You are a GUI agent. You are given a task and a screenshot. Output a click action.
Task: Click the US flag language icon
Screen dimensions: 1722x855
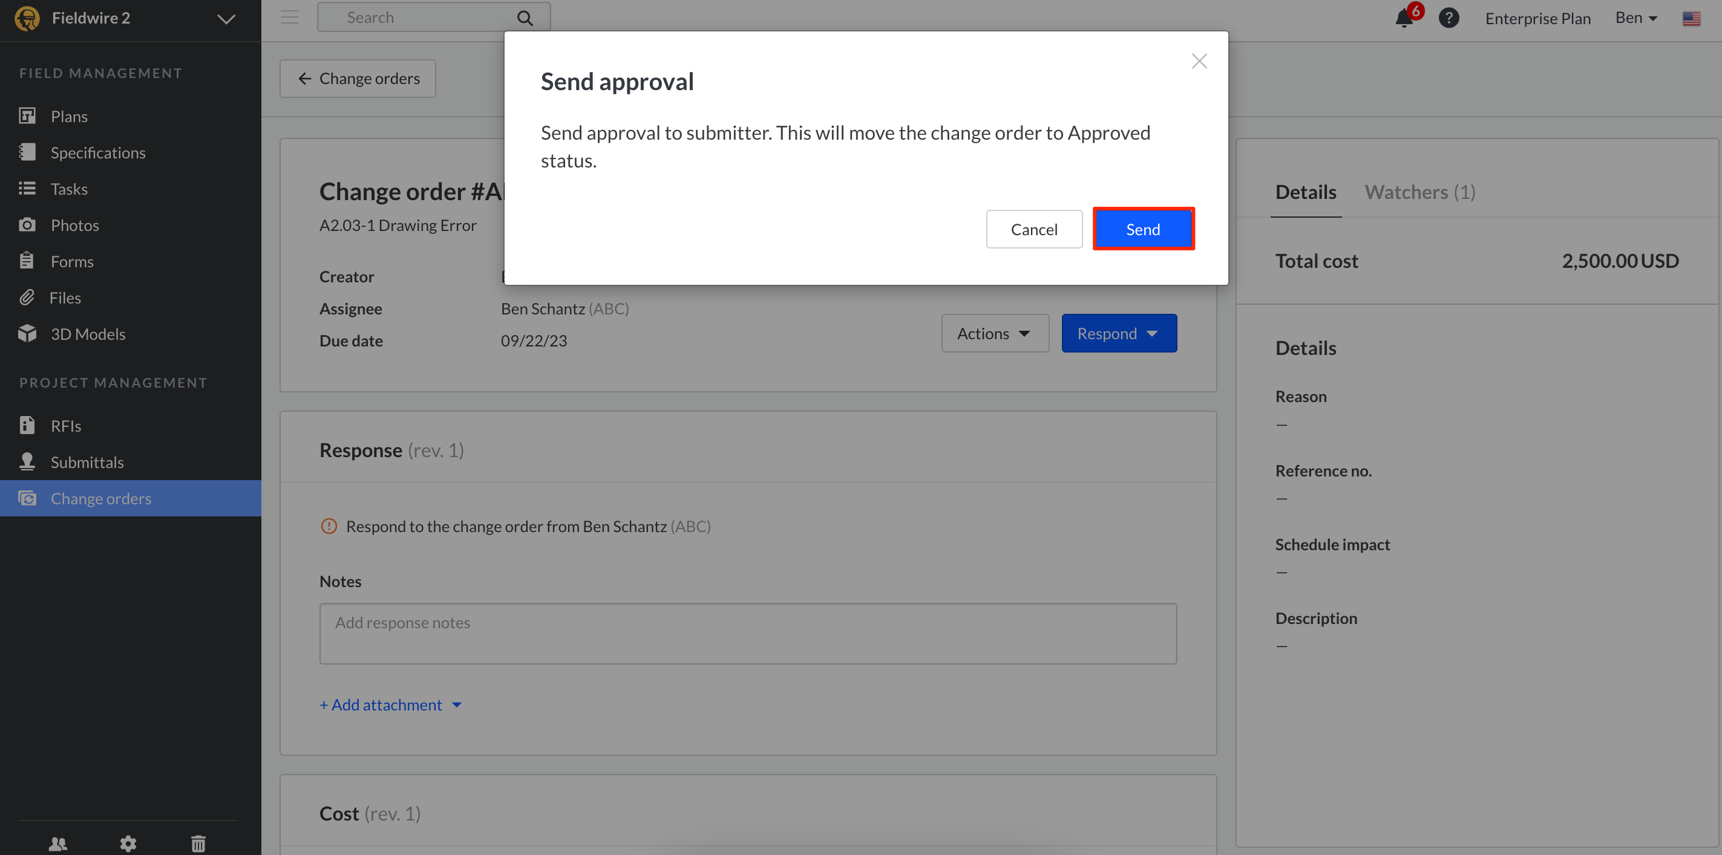click(x=1691, y=18)
